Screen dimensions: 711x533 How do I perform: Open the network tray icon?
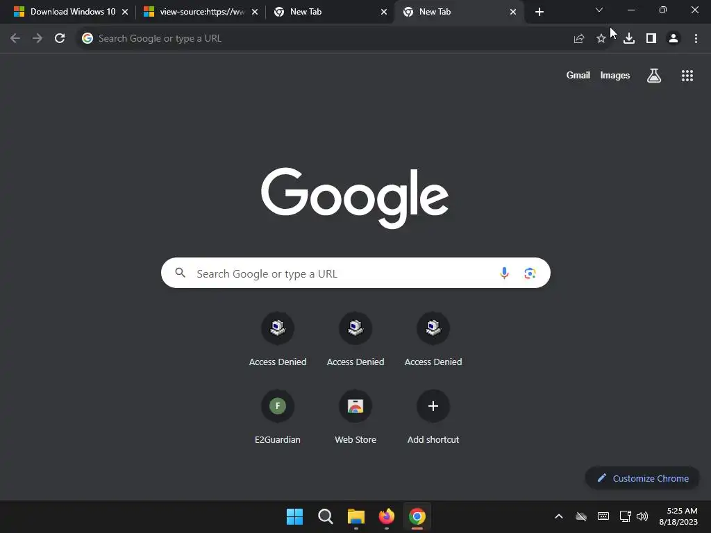point(626,516)
